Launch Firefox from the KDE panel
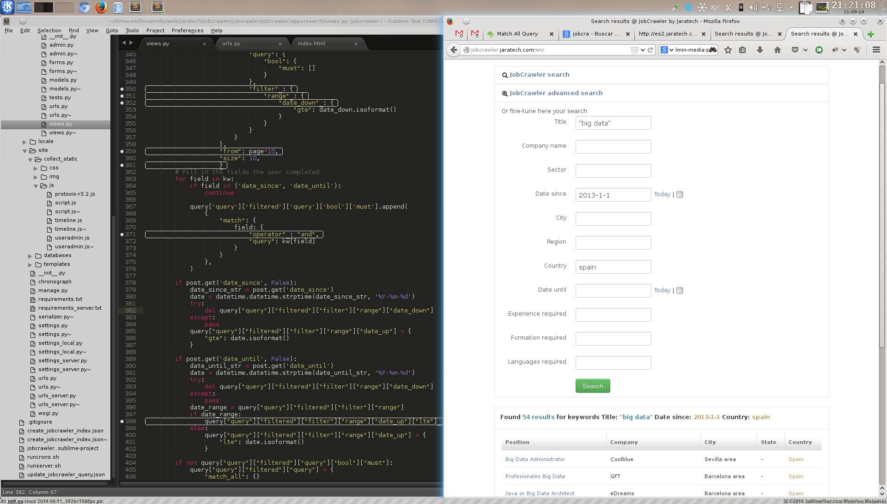887x504 pixels. [101, 7]
